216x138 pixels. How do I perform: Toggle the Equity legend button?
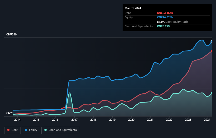click(31, 130)
